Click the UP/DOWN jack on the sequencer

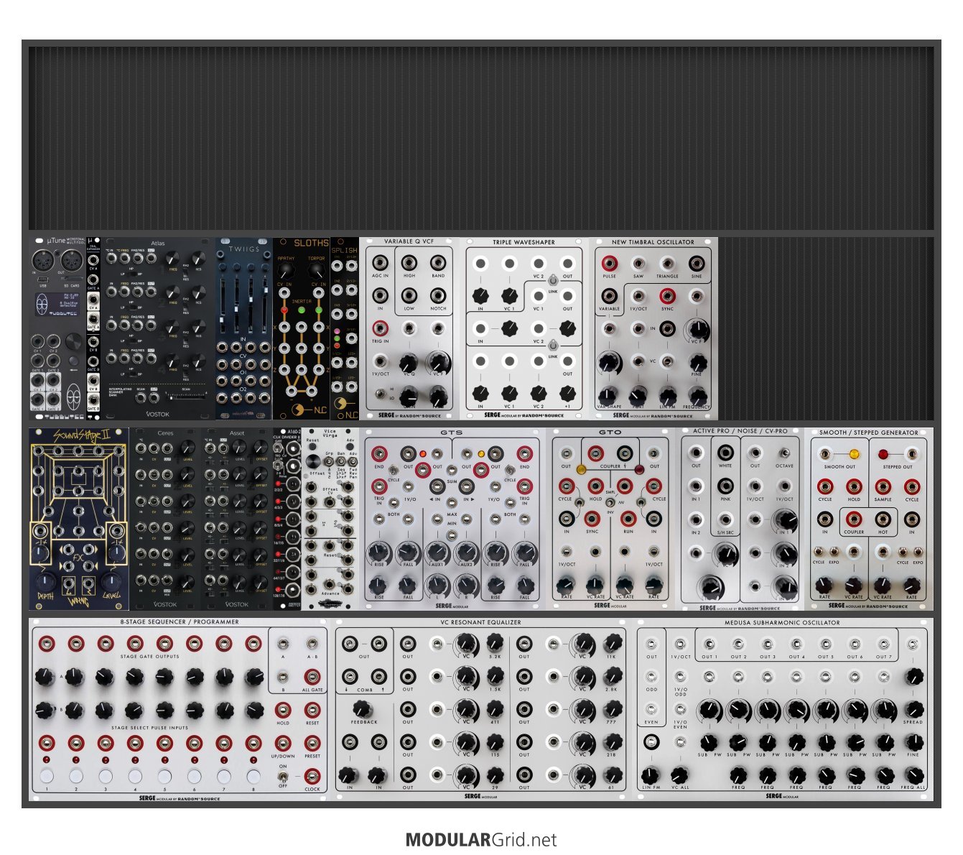(283, 743)
